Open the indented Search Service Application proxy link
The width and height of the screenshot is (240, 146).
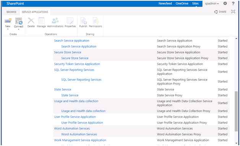79,46
